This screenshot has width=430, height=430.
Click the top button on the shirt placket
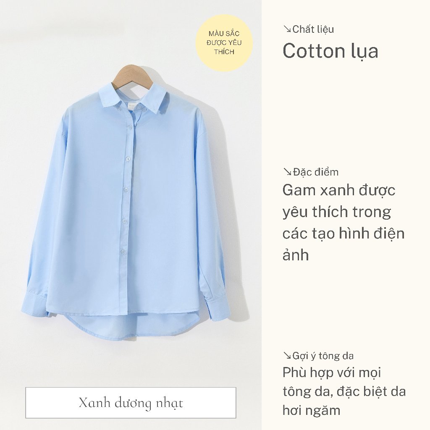point(131,126)
